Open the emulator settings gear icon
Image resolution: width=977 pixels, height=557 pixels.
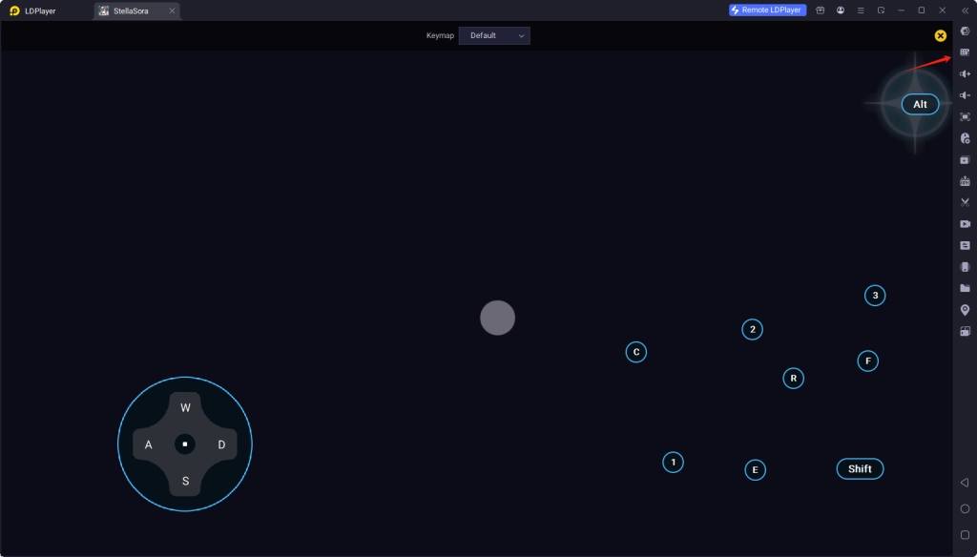(x=964, y=31)
